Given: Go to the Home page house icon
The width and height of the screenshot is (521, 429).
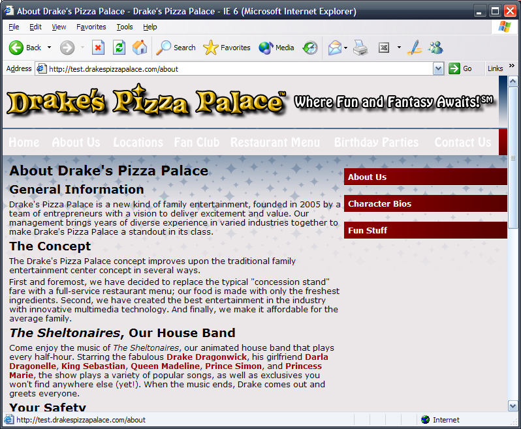Looking at the screenshot, I should [x=140, y=48].
